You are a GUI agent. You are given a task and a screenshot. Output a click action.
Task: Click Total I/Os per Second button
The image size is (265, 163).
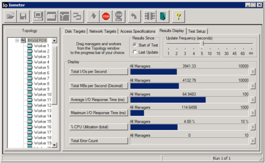[x=99, y=71]
